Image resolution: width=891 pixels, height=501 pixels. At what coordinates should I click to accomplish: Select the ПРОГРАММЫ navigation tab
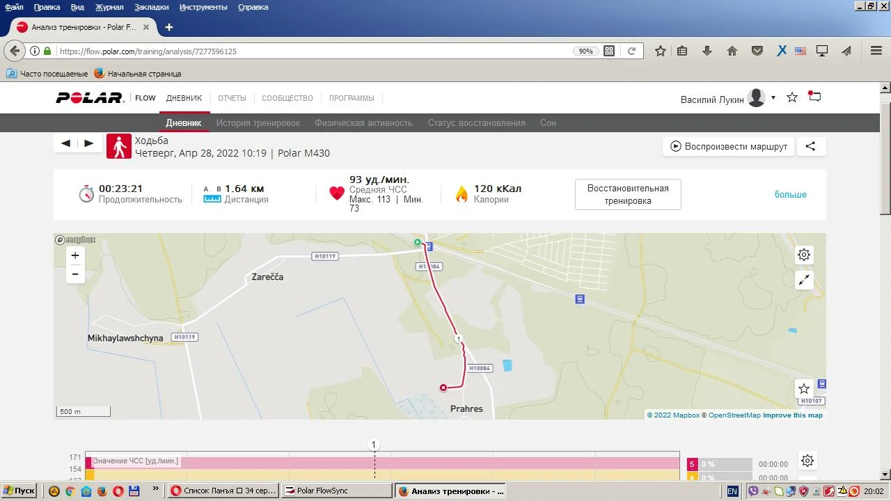(x=352, y=98)
